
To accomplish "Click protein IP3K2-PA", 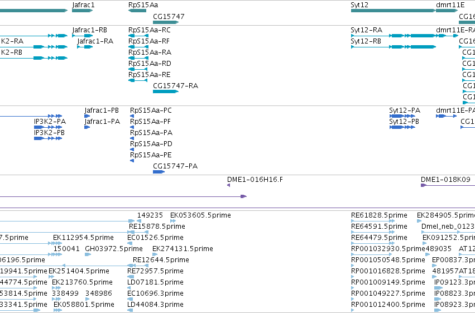I will point(48,127).
